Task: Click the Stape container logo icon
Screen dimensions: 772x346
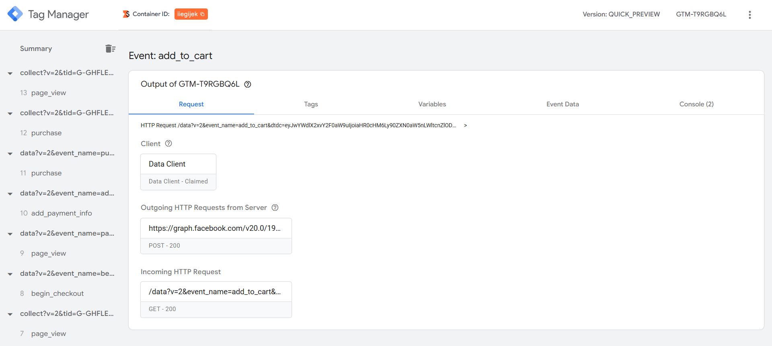Action: click(x=126, y=14)
